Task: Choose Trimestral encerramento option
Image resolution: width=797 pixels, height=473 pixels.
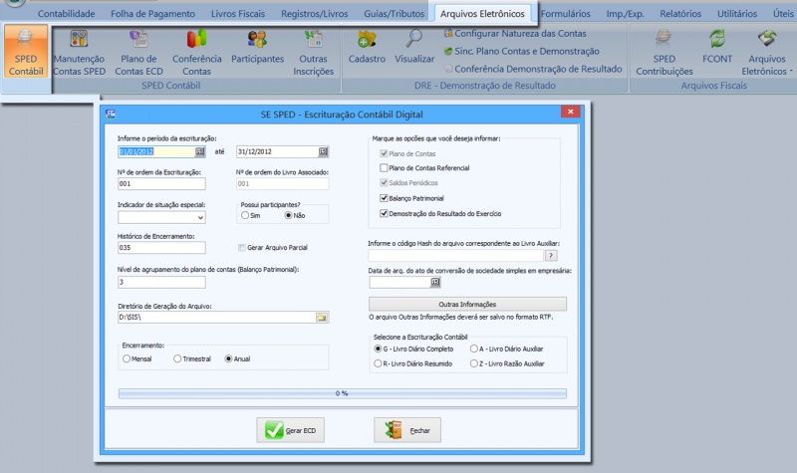Action: (176, 358)
